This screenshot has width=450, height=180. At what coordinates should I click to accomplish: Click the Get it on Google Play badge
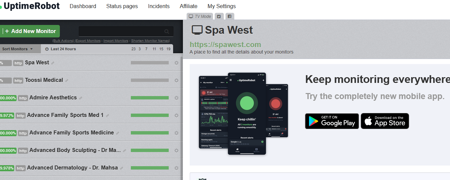pos(332,121)
